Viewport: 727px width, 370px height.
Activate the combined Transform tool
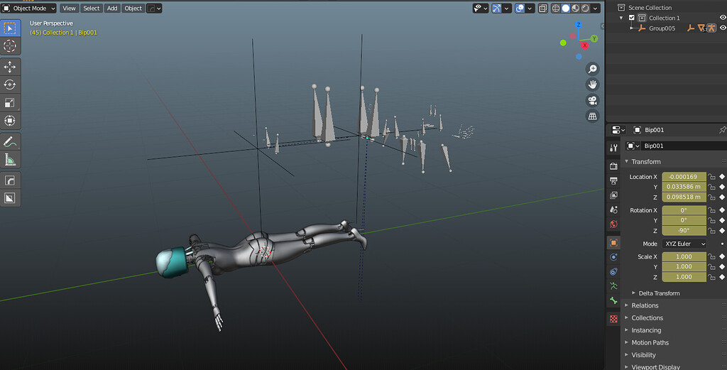pyautogui.click(x=10, y=121)
